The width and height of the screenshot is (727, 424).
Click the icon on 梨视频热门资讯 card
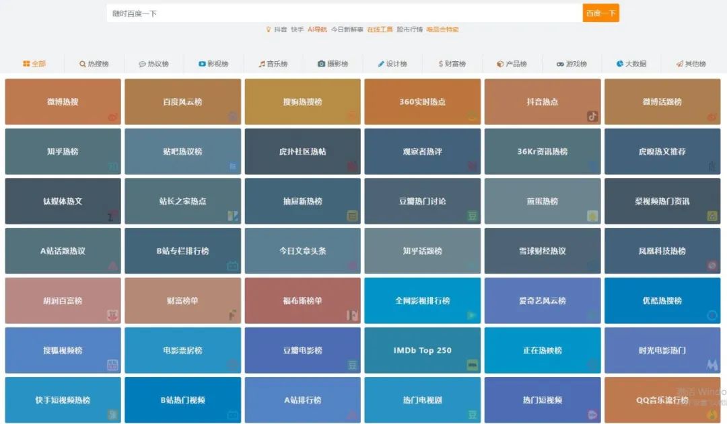(x=712, y=216)
